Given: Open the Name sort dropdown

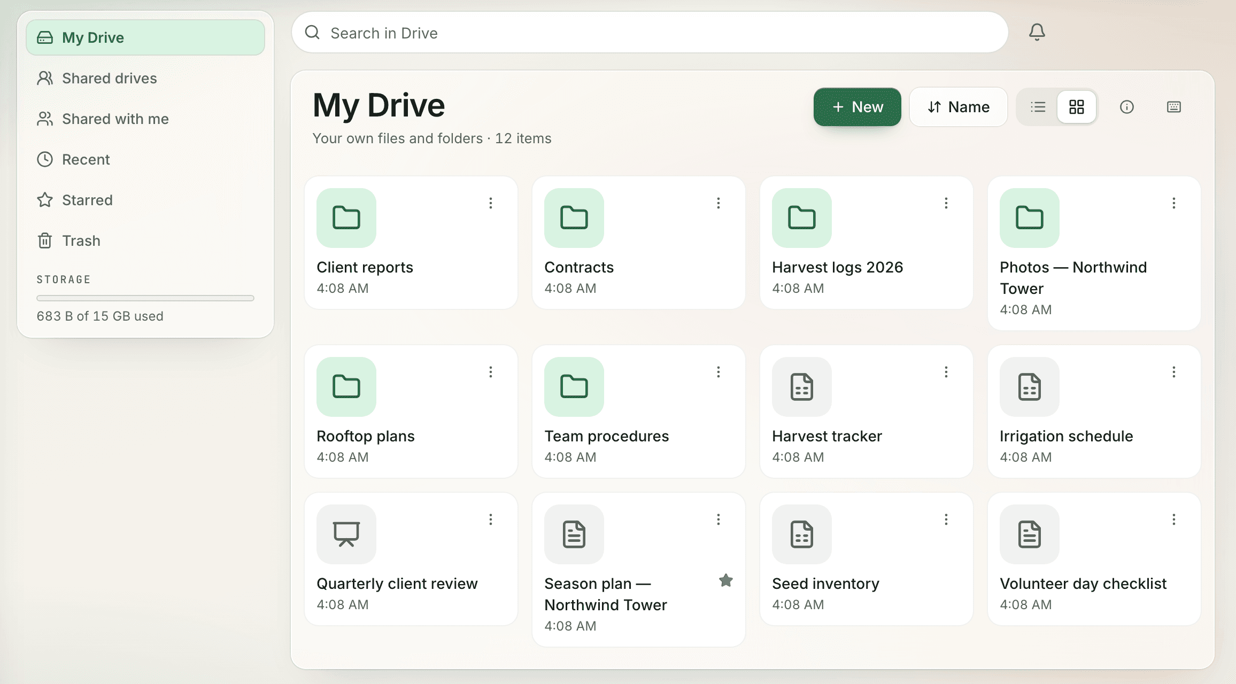Looking at the screenshot, I should pos(958,107).
